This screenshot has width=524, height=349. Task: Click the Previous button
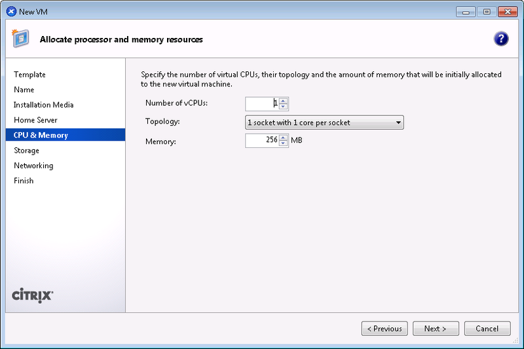(x=384, y=329)
